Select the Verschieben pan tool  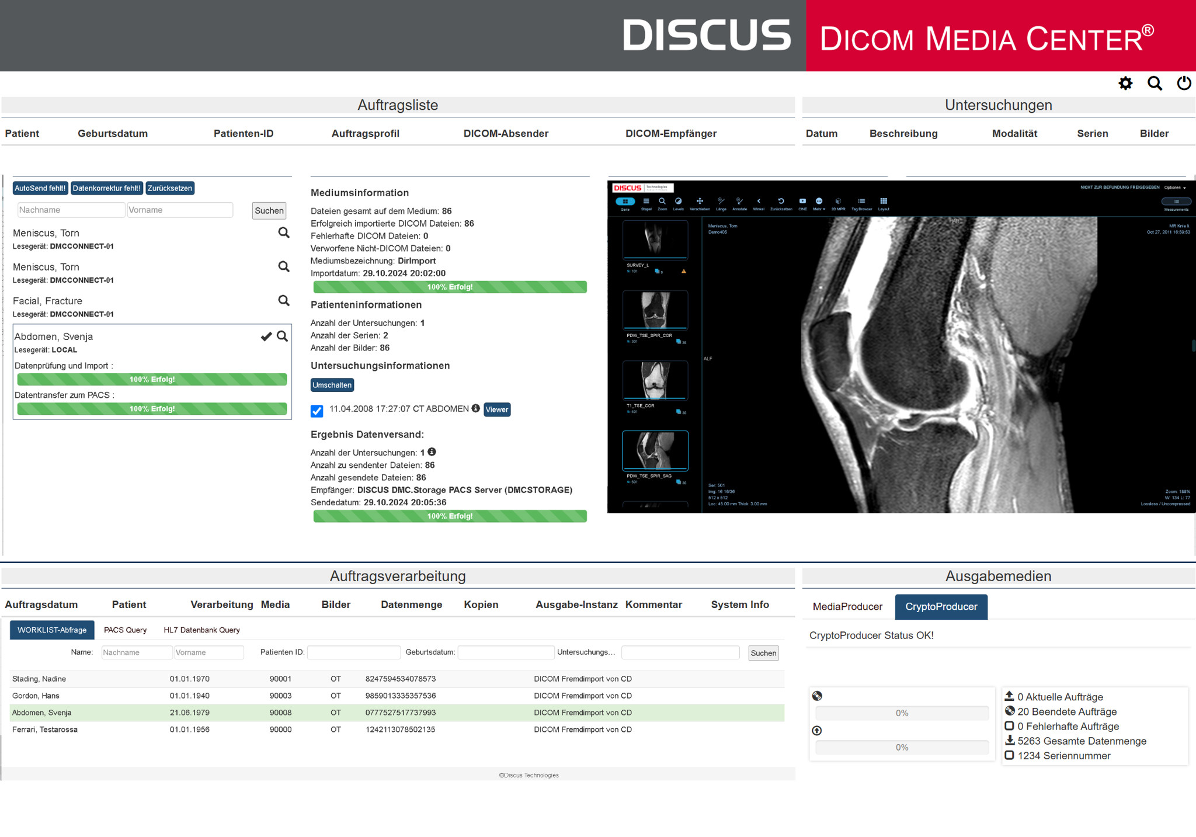(700, 203)
